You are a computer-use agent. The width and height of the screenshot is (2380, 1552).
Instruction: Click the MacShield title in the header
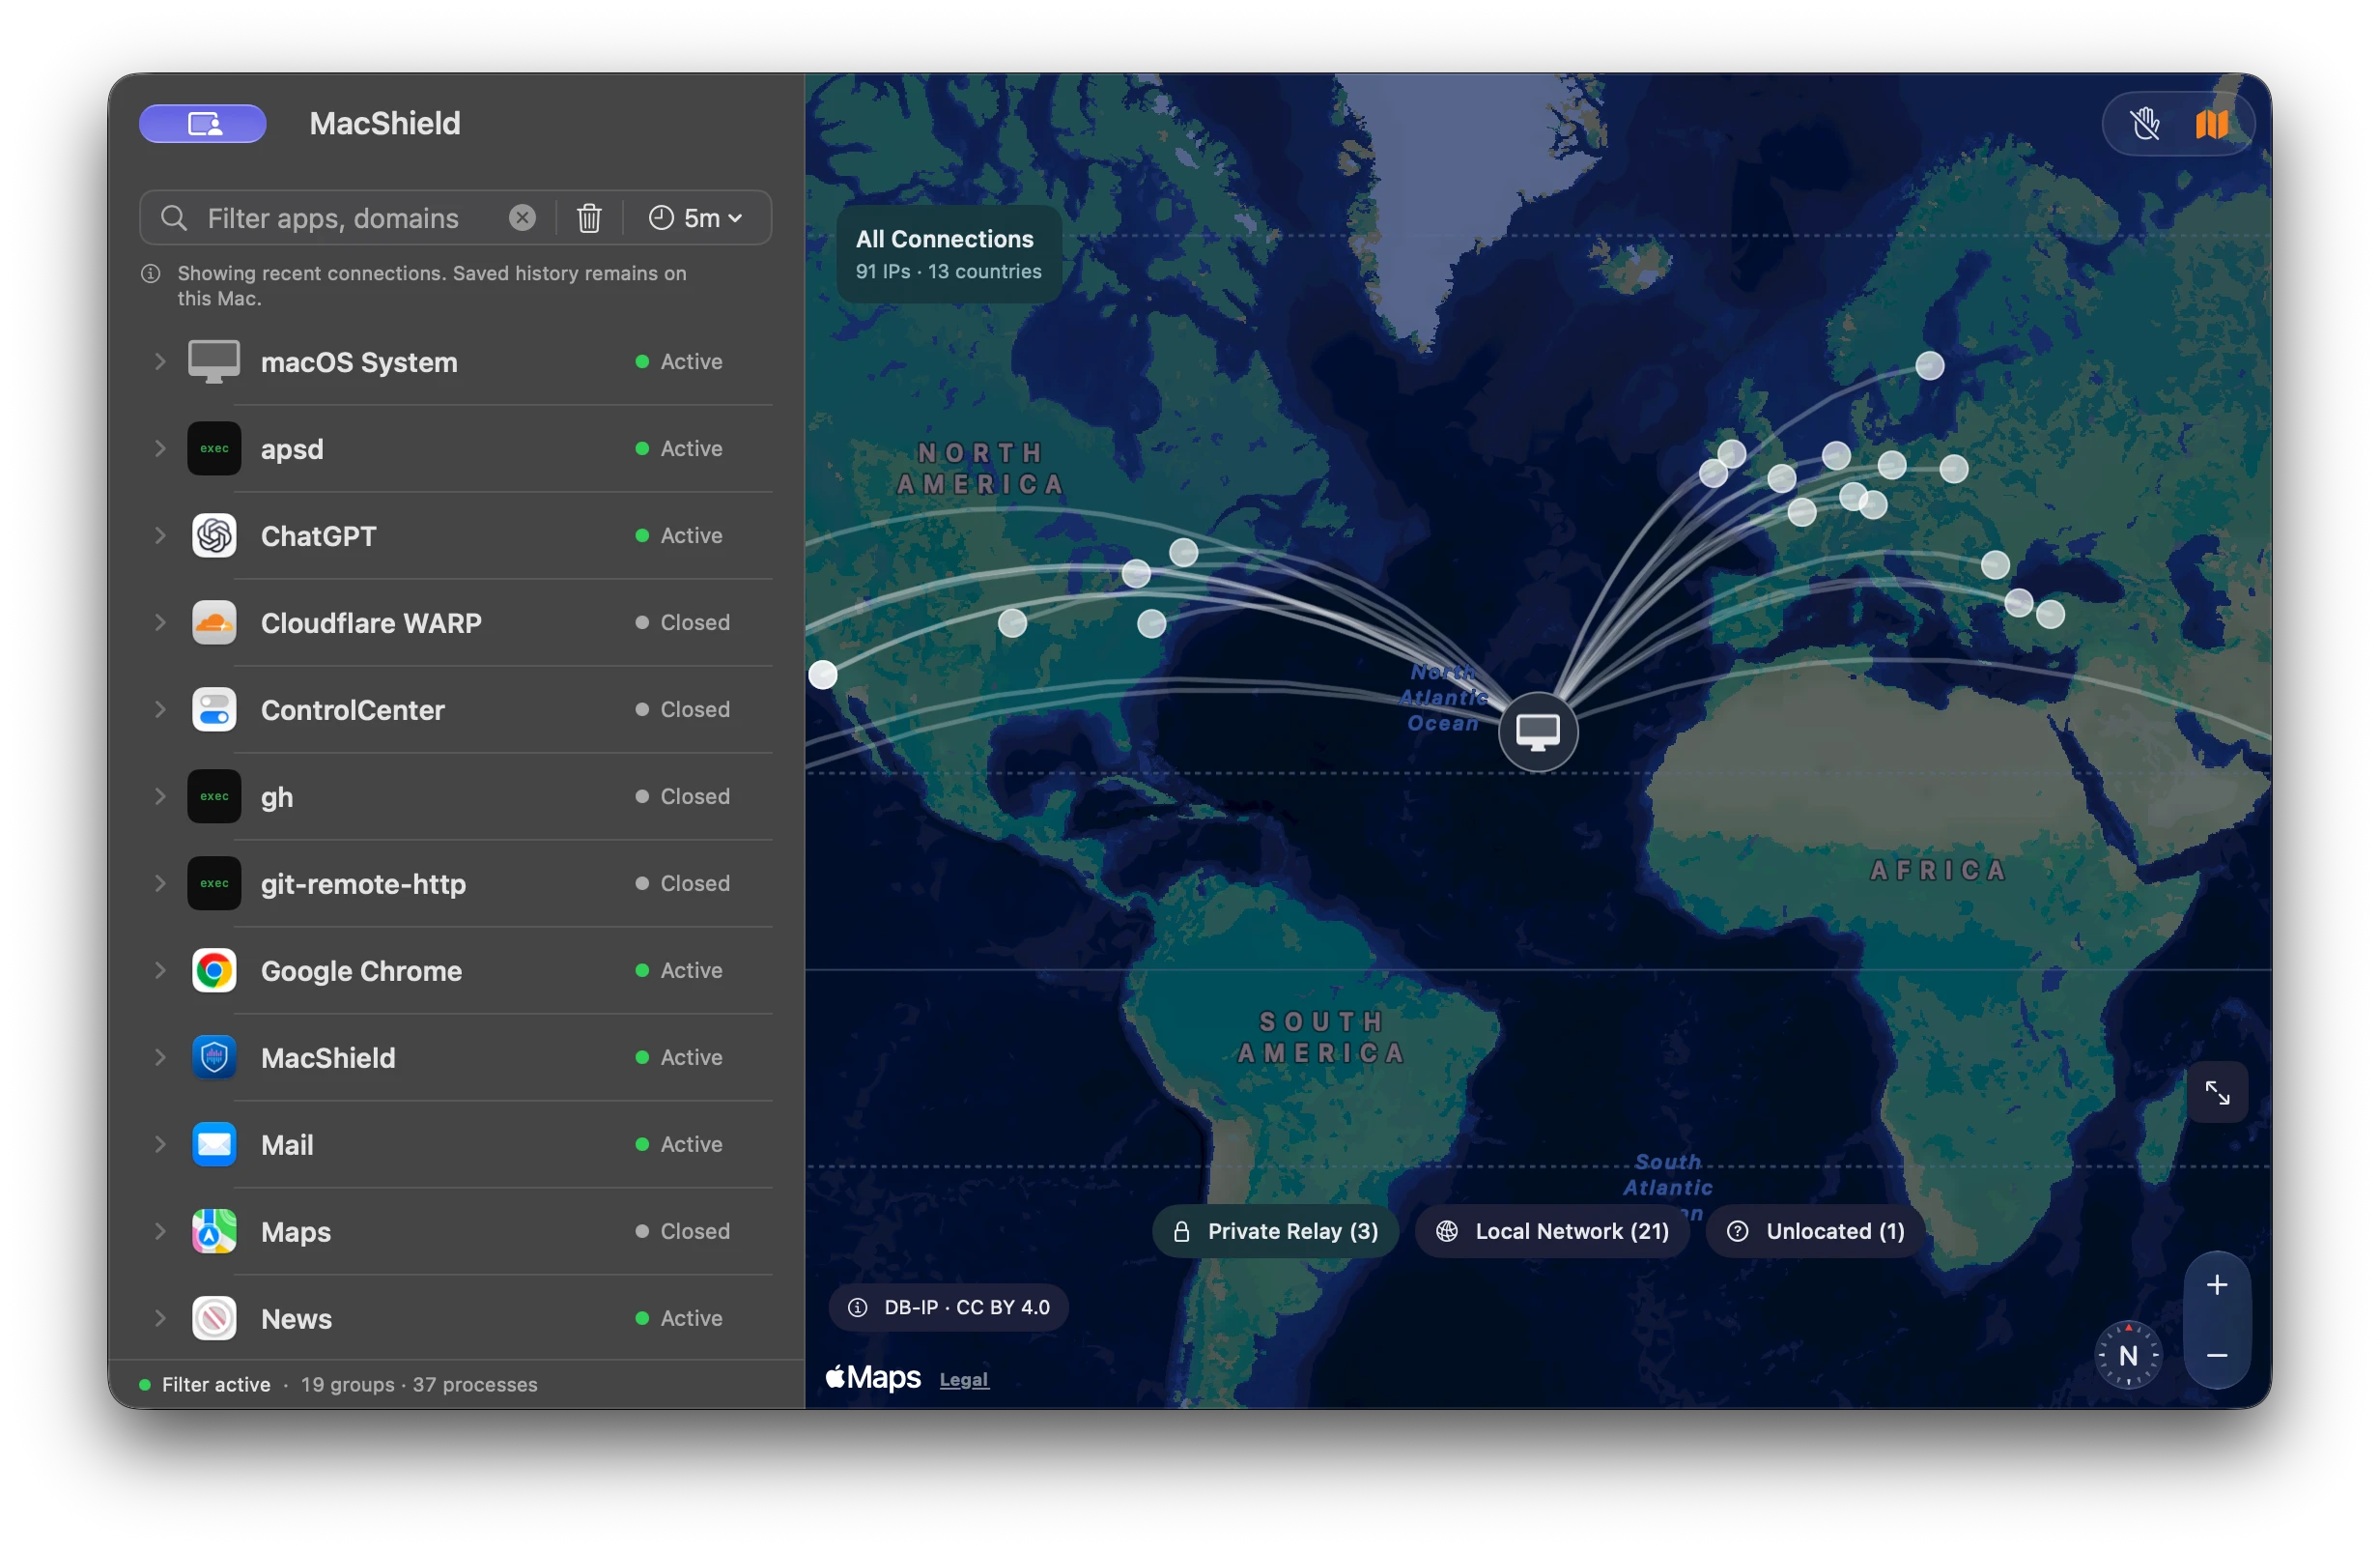point(385,123)
